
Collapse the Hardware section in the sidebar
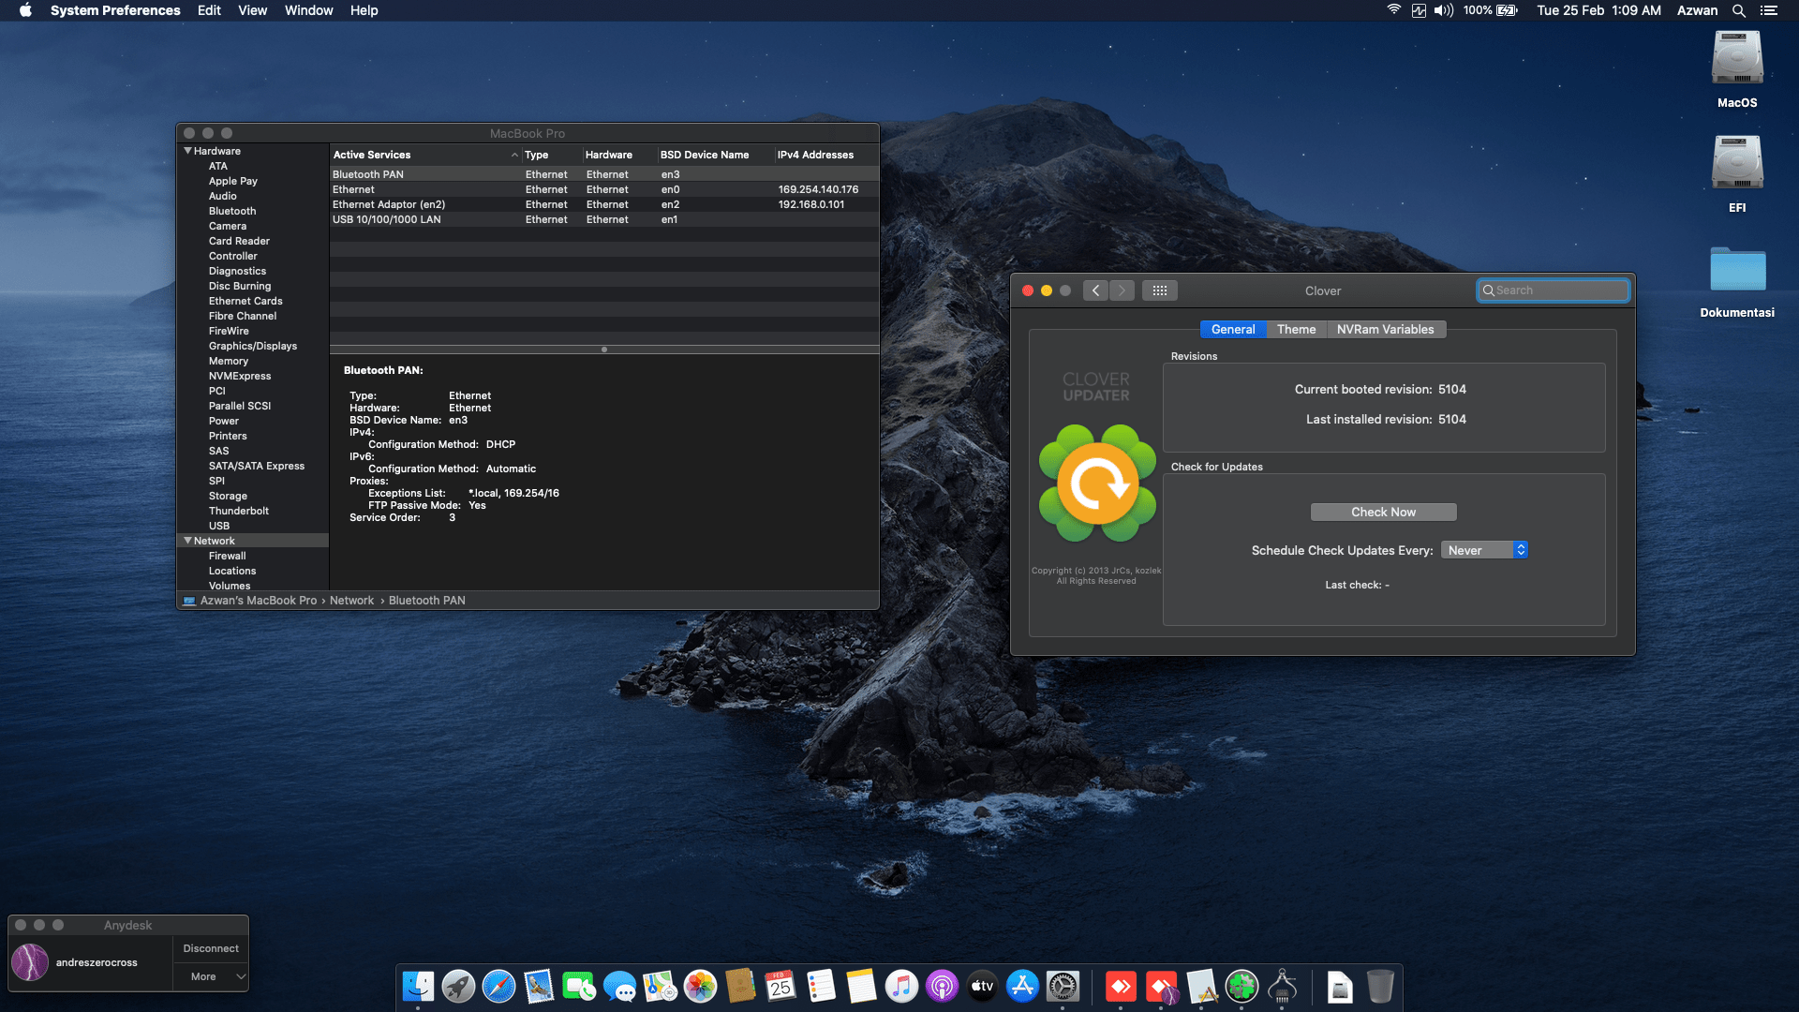(187, 151)
